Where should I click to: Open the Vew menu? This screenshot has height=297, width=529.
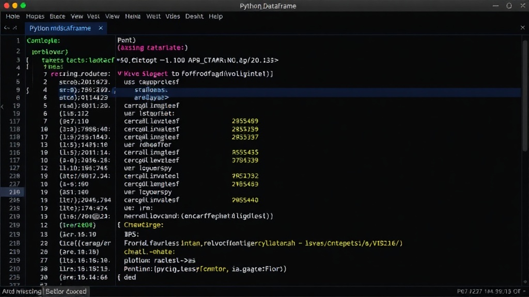pos(76,16)
